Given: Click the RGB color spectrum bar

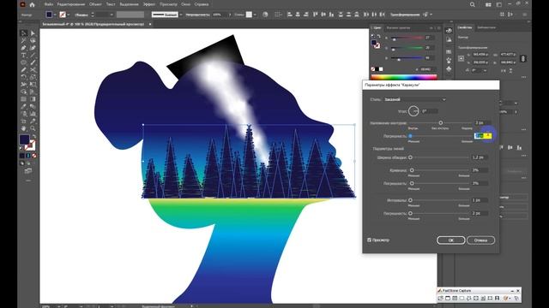Looking at the screenshot, I should point(404,77).
